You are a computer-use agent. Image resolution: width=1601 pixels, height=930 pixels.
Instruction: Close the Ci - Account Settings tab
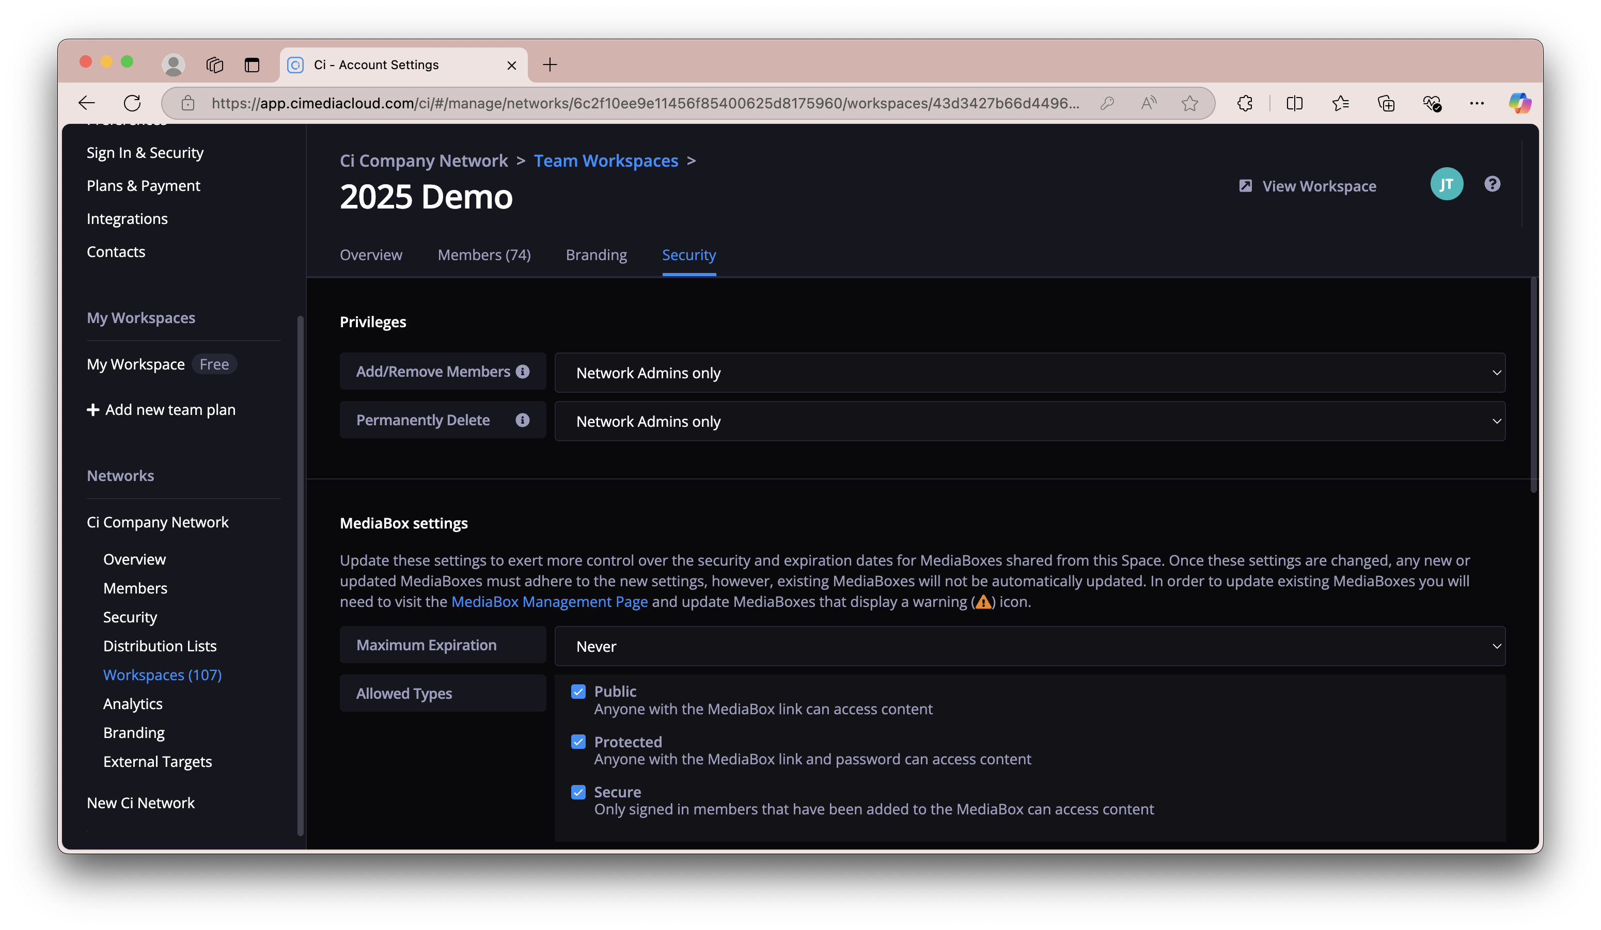pyautogui.click(x=511, y=66)
